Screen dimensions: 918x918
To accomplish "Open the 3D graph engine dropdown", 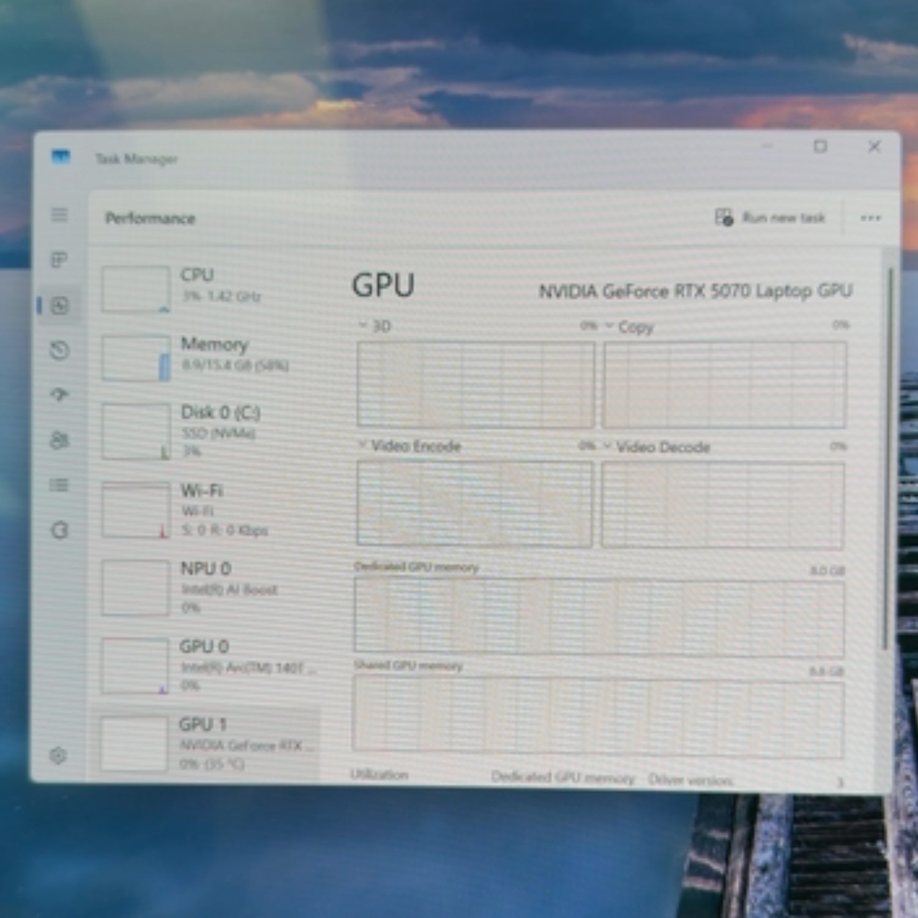I will (363, 325).
